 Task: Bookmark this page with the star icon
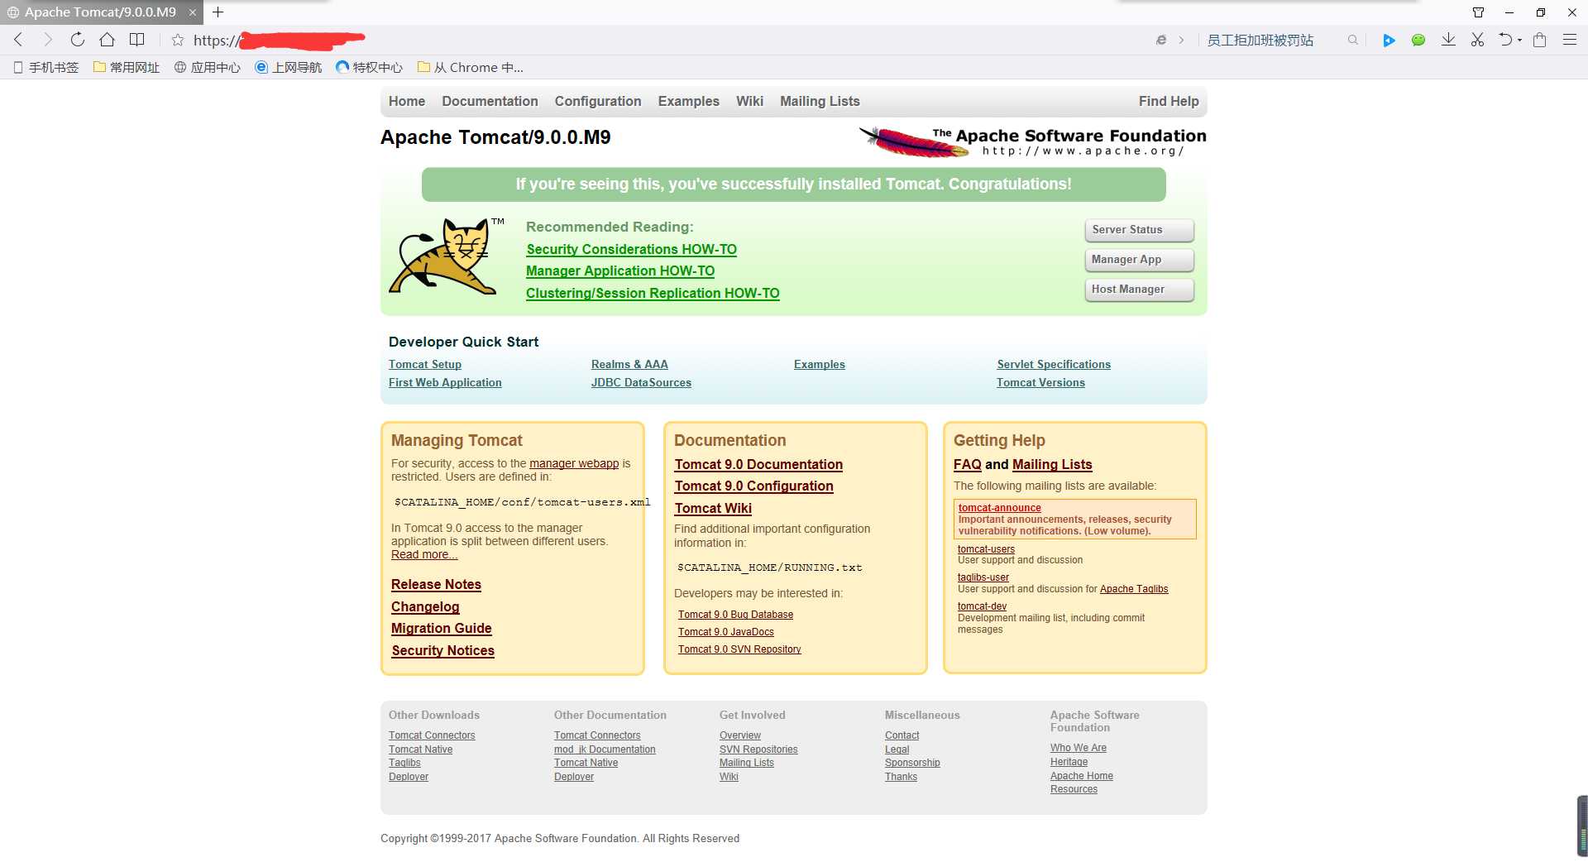pos(177,40)
